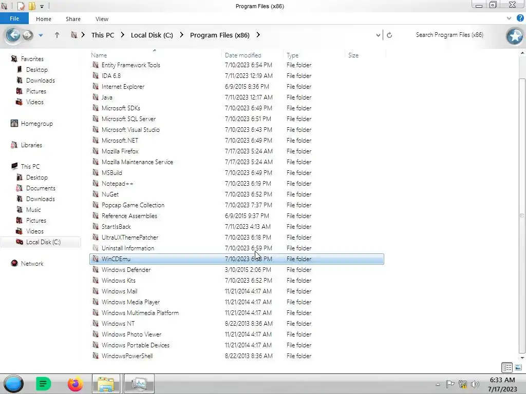Click the Internet Explorer folder icon
This screenshot has height=394, width=526.
click(96, 86)
